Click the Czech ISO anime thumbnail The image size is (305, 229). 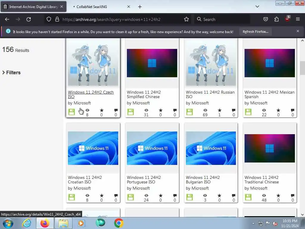tap(93, 63)
